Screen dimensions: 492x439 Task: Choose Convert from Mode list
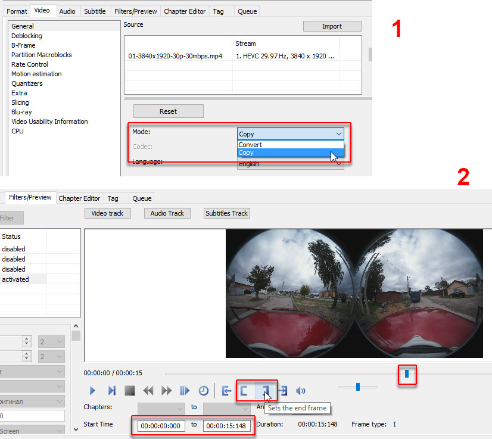tap(290, 145)
